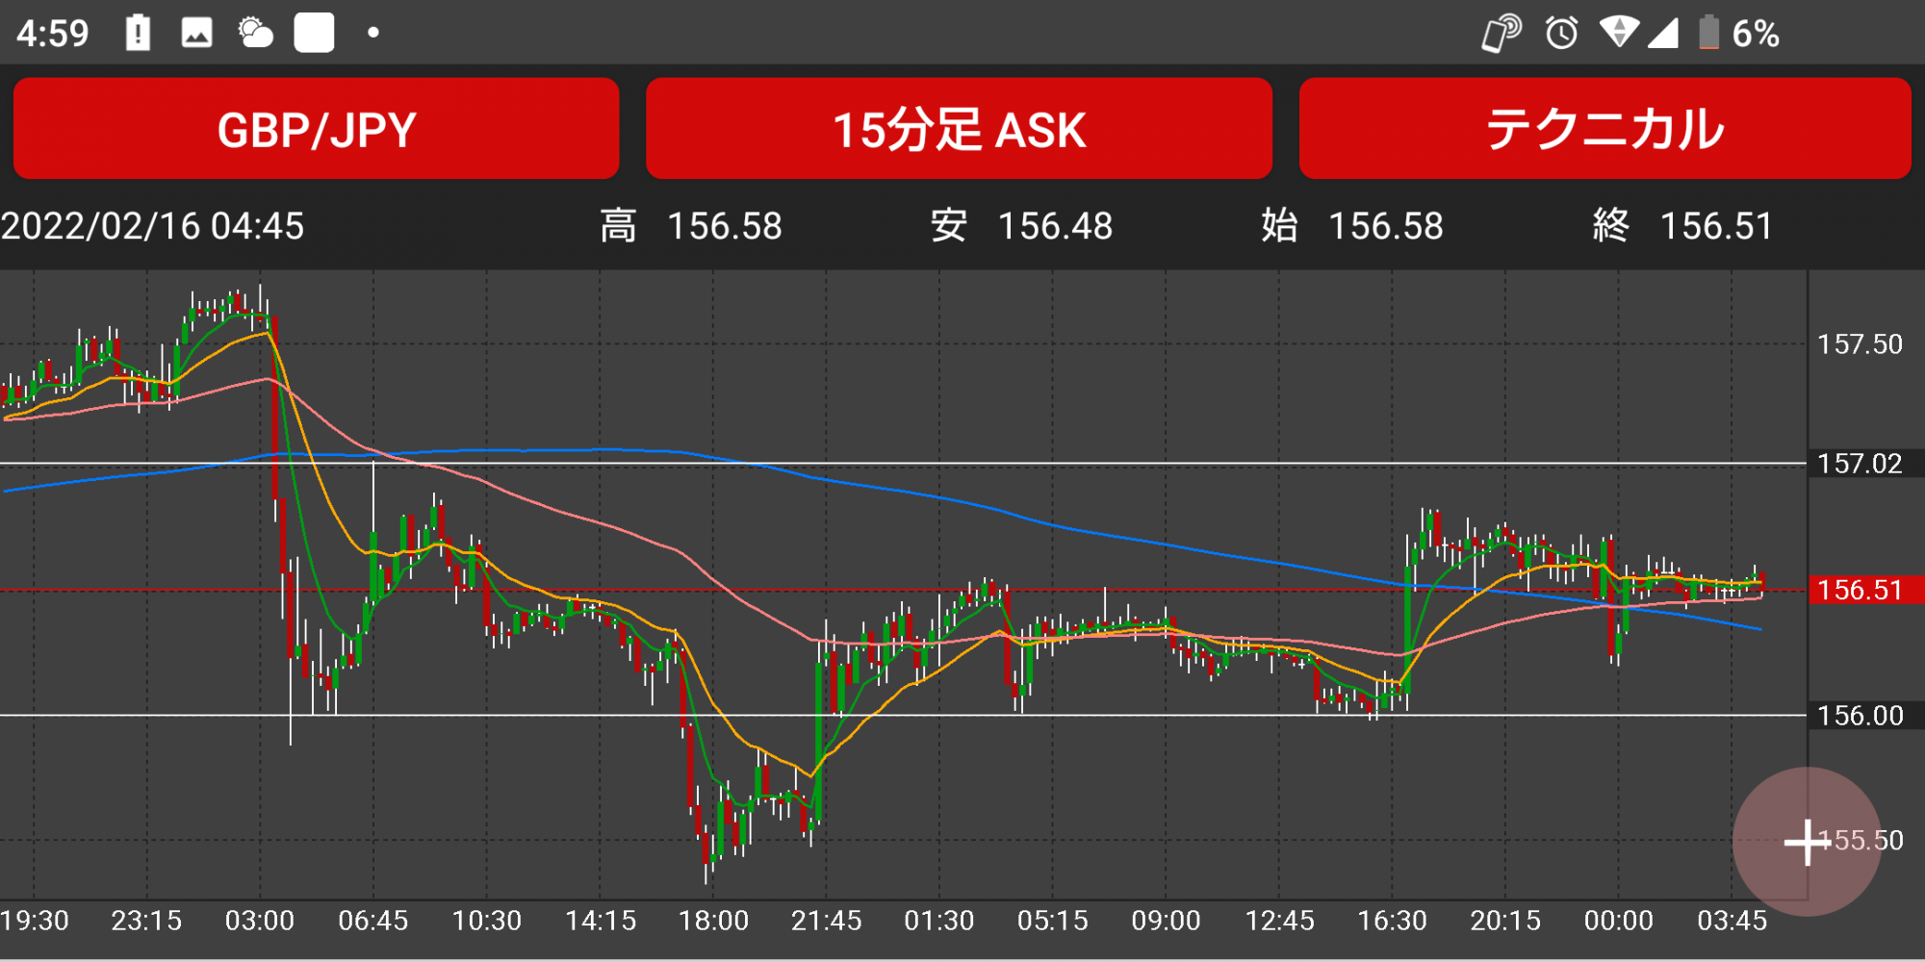Screen dimensions: 1925x962
Task: Tap the battery alert icon in status bar
Action: pos(139,33)
